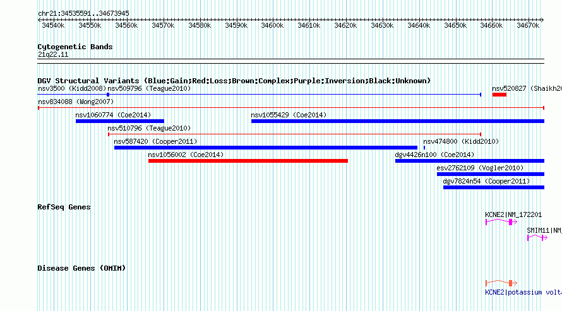Click the 34590k ruler tick
Image resolution: width=562 pixels, height=311 pixels.
click(x=236, y=25)
